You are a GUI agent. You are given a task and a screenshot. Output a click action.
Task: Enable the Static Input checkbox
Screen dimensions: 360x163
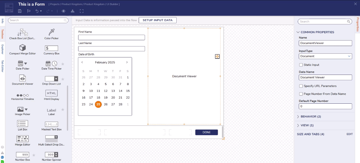click(301, 65)
